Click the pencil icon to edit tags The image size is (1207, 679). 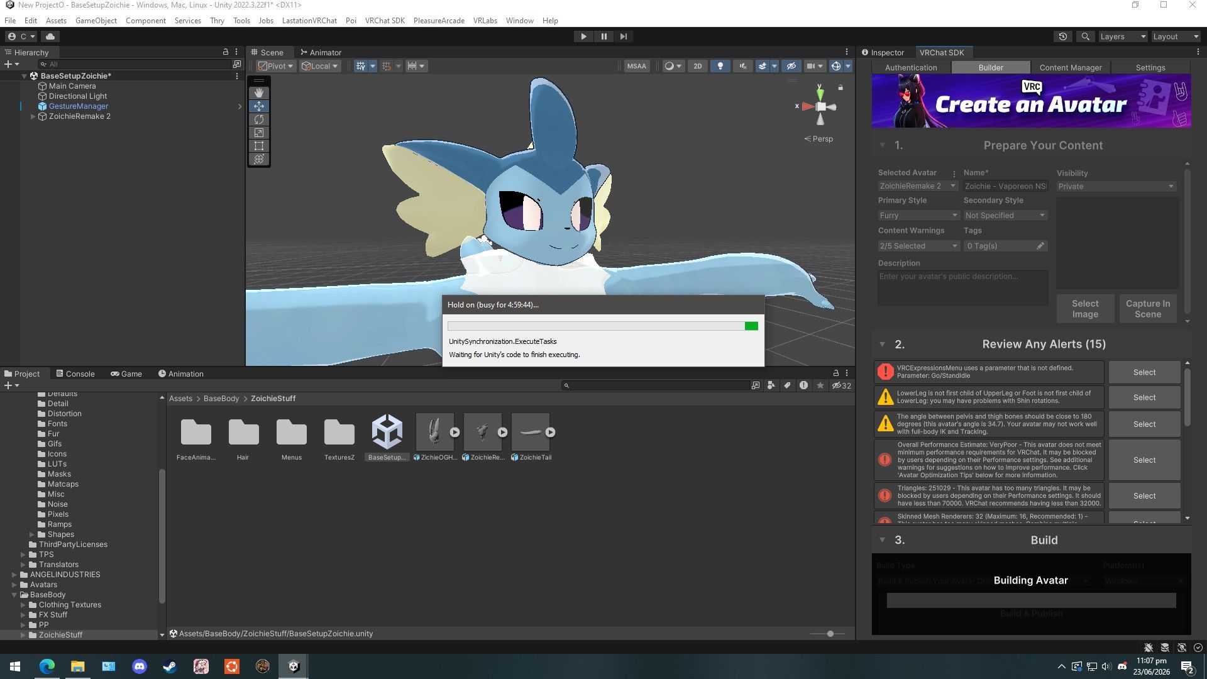[x=1040, y=246]
